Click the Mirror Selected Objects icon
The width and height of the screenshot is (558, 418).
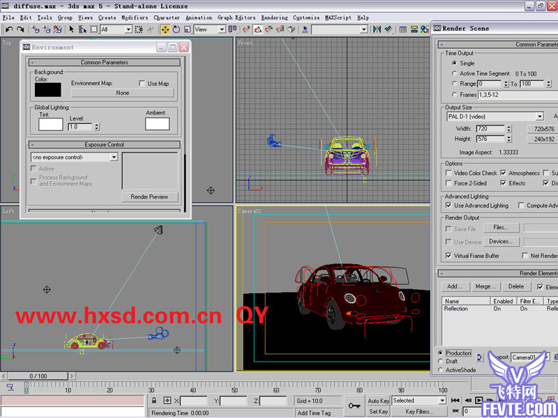pyautogui.click(x=377, y=29)
